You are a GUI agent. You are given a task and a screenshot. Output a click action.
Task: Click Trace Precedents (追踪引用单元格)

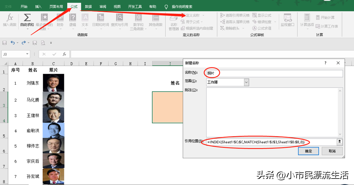[x=235, y=15]
